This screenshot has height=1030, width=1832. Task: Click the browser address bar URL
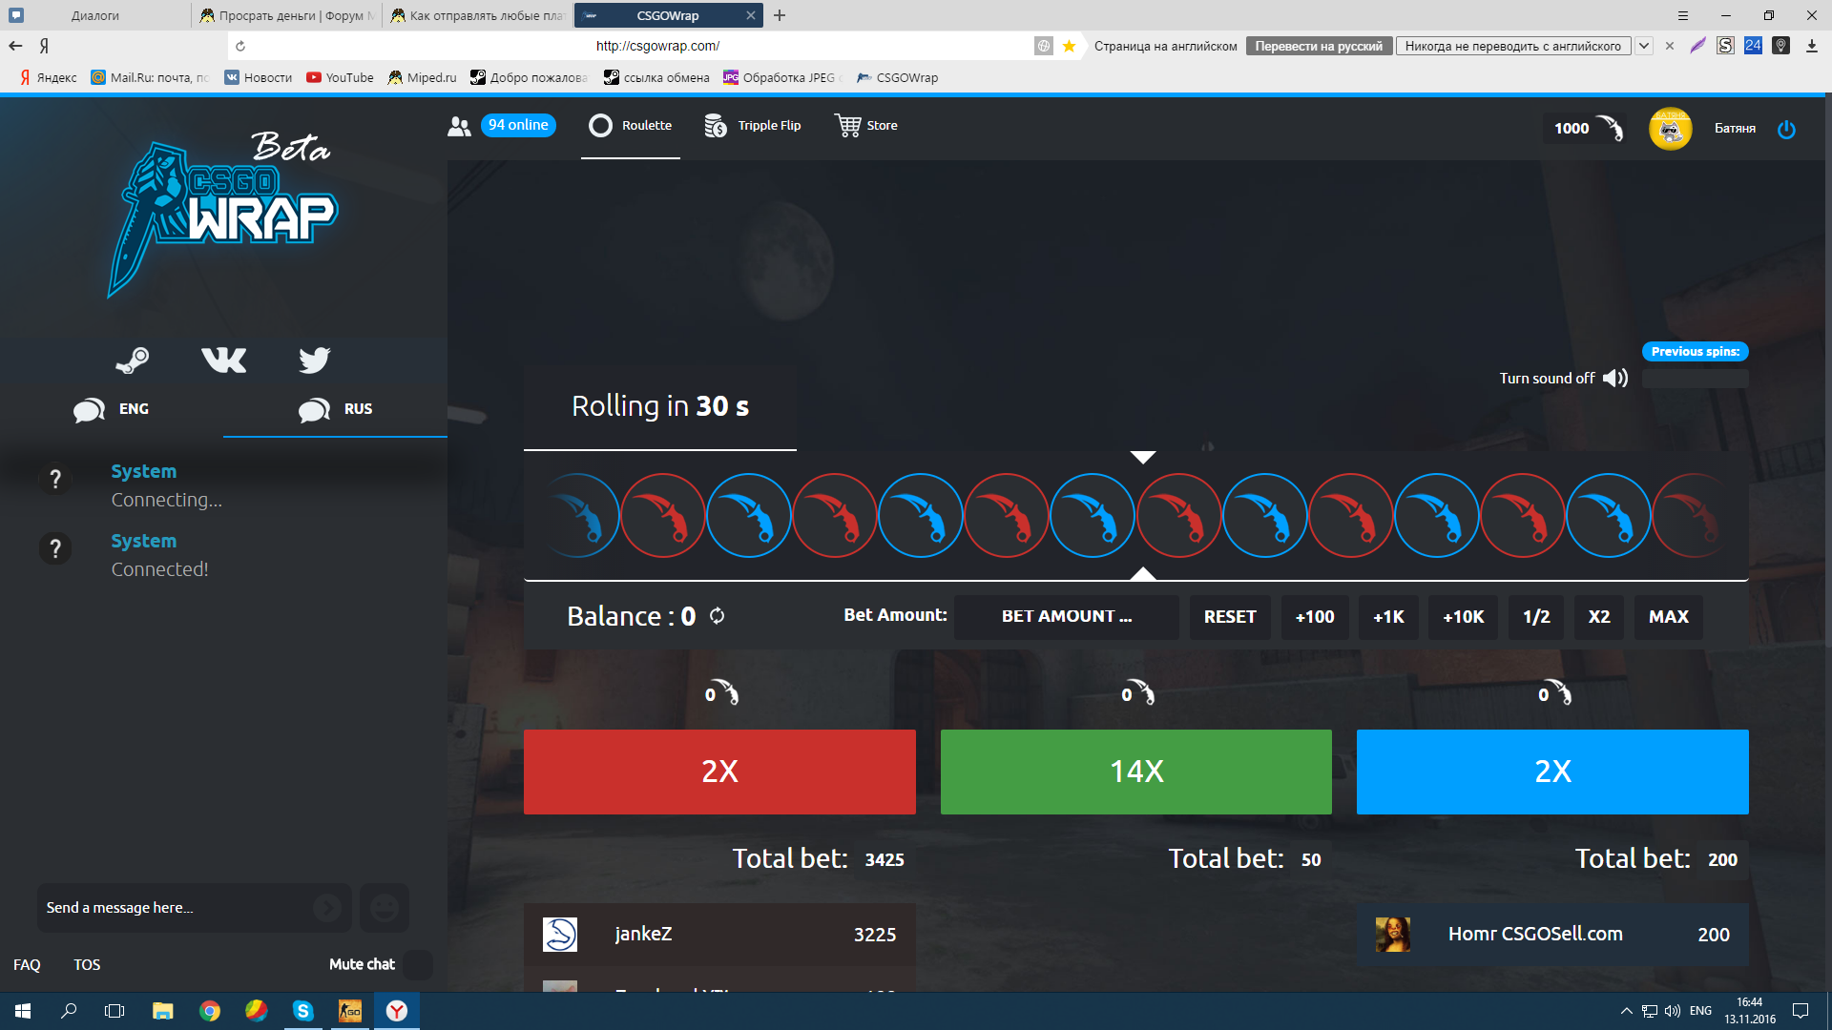tap(657, 46)
